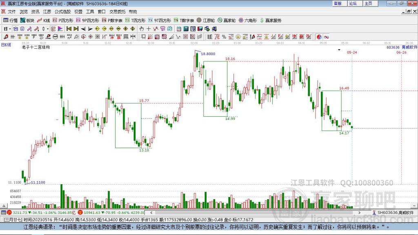Click the 11.1100 low price marker
This screenshot has width=418, height=235.
pos(38,183)
